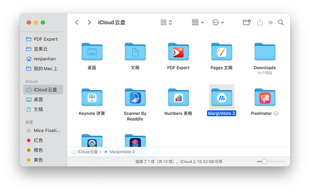
Task: Click the MarginNote 3 folder icon
Action: 221,97
